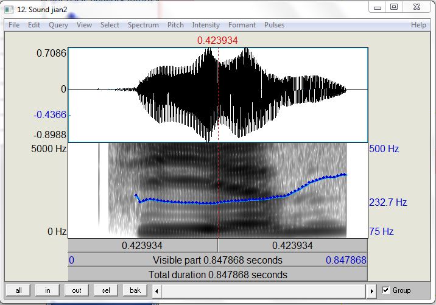Play the left 0.423934 segment bar
This screenshot has height=305, width=436.
142,246
